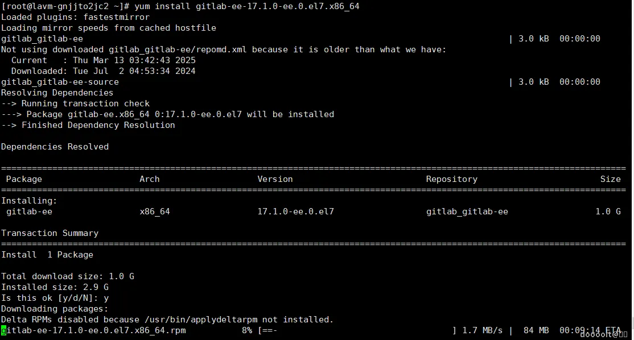634x340 pixels.
Task: Click the 'Transaction Summary' heading
Action: (x=50, y=233)
